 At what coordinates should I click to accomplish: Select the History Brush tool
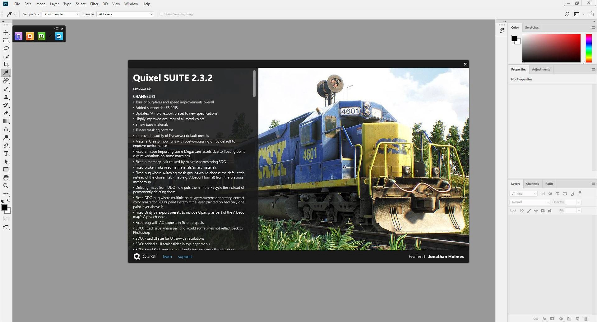(6, 105)
